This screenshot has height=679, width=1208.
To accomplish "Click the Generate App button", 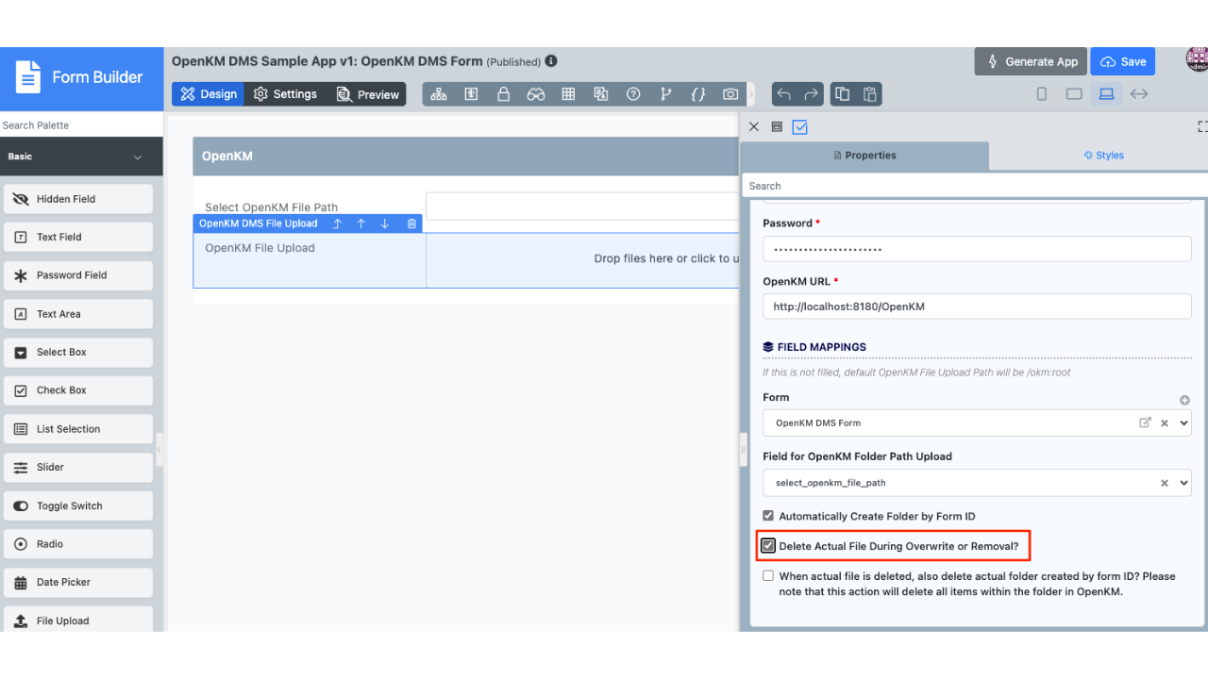I will (1031, 61).
